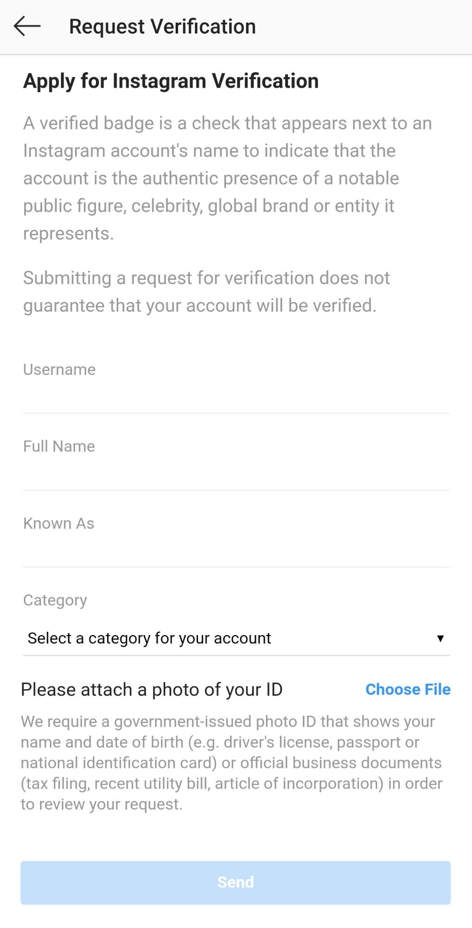Focus the Username input field

pos(236,396)
